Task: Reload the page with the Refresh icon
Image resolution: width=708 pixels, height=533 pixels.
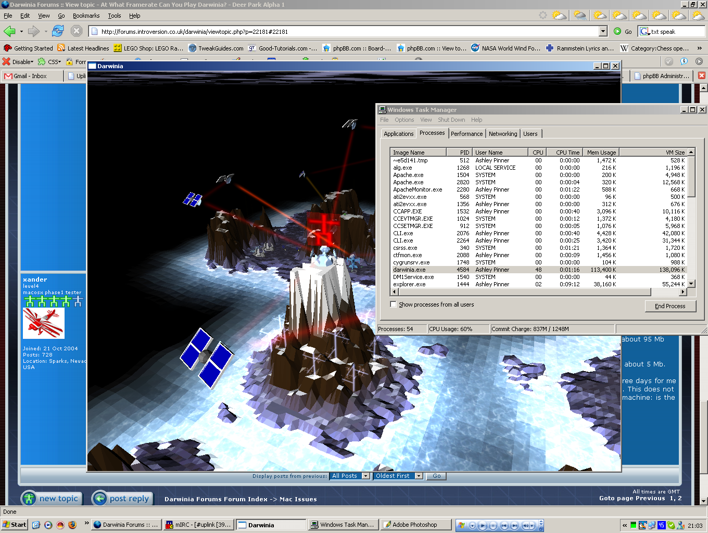Action: (x=58, y=31)
